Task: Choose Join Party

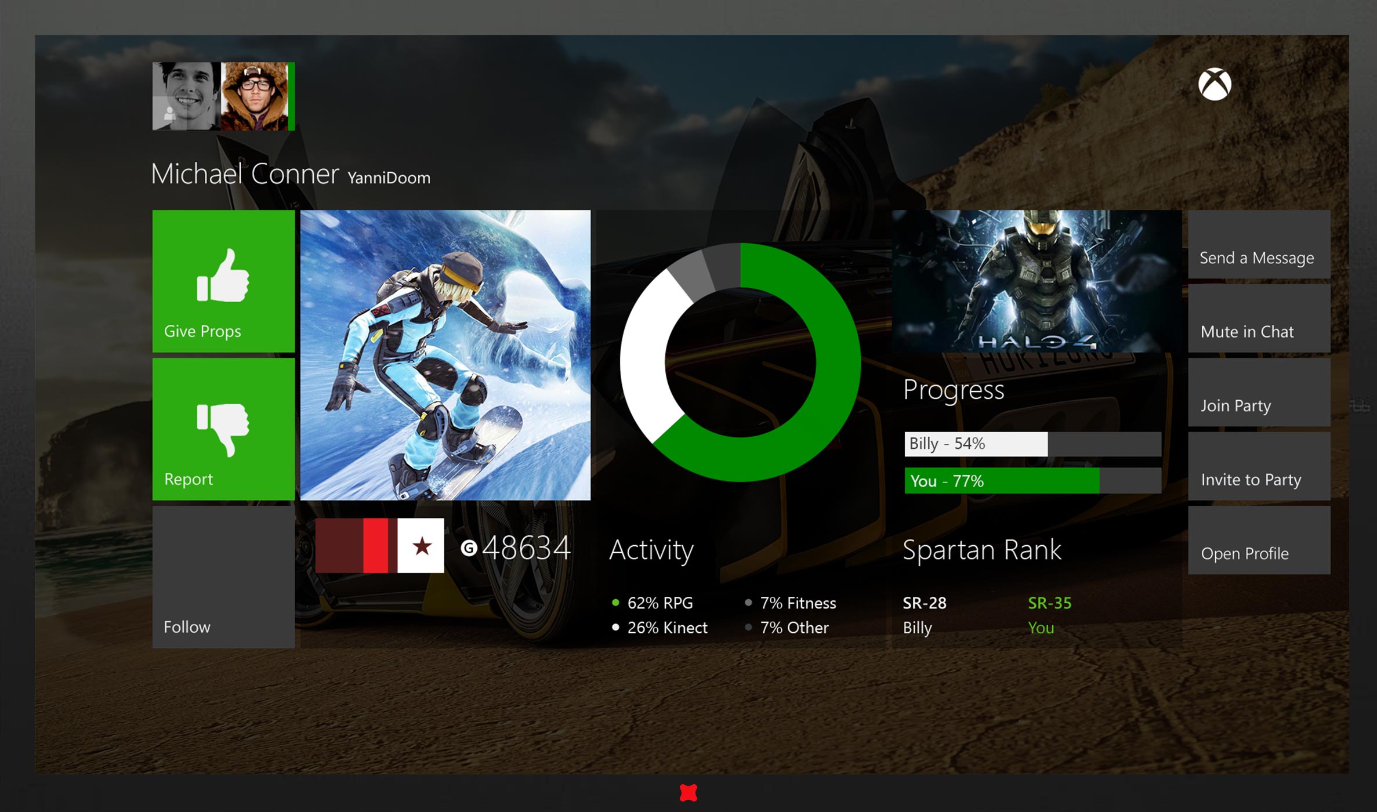Action: coord(1259,393)
